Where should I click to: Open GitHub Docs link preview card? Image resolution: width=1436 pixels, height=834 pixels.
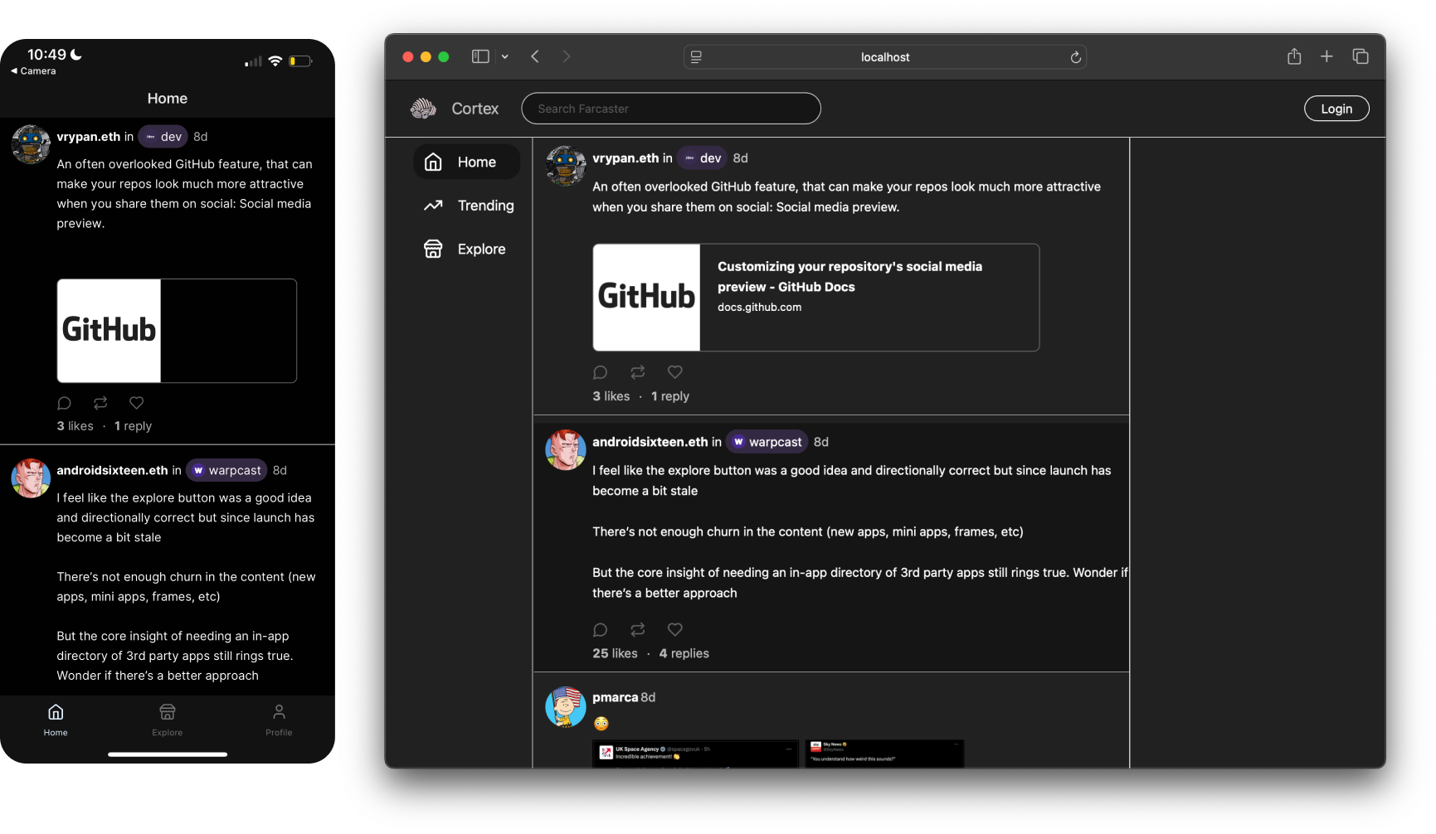[815, 298]
